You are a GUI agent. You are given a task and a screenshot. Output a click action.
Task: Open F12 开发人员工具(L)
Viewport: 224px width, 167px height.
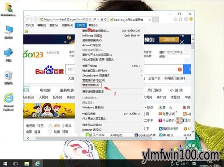point(109,119)
